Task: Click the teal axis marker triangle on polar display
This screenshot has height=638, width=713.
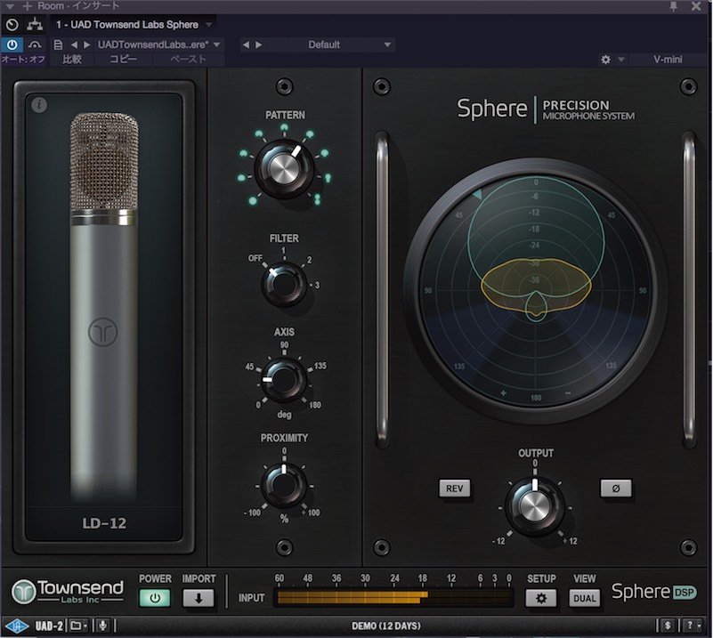Action: tap(477, 194)
